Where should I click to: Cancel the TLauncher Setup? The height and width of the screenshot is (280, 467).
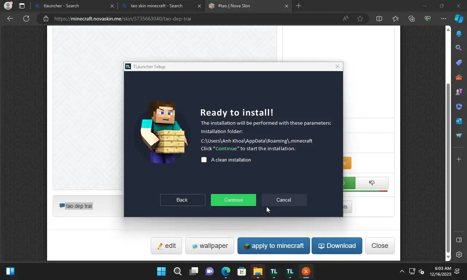pos(284,200)
